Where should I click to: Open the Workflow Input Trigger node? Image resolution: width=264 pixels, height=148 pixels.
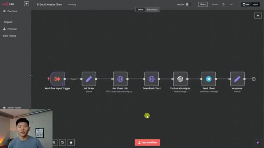[x=57, y=79]
